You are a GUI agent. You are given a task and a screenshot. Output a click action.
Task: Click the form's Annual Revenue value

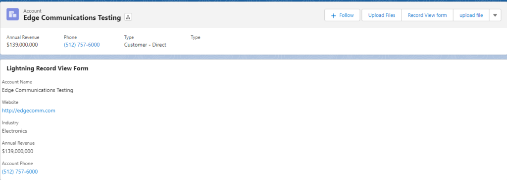pyautogui.click(x=17, y=151)
